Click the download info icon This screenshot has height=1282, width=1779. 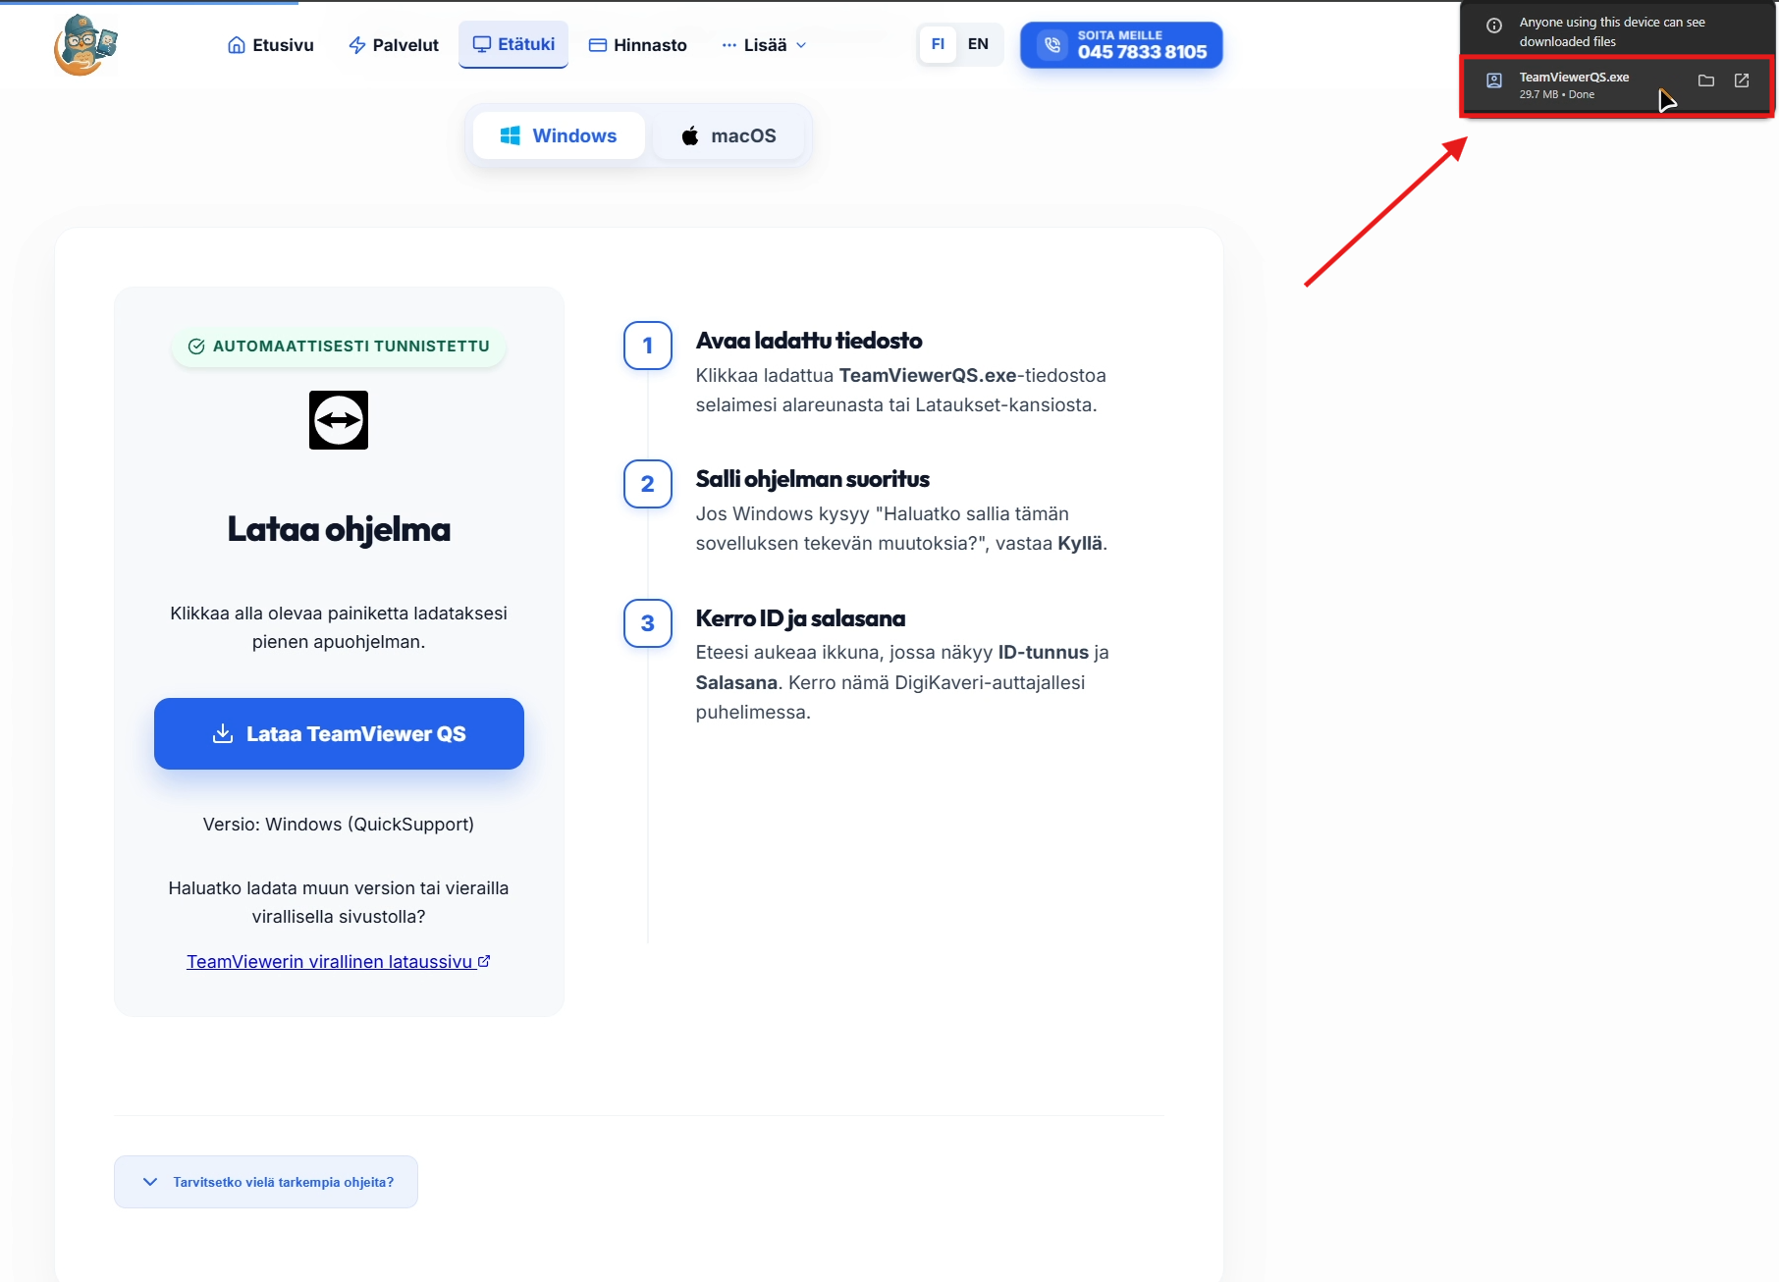click(1494, 26)
